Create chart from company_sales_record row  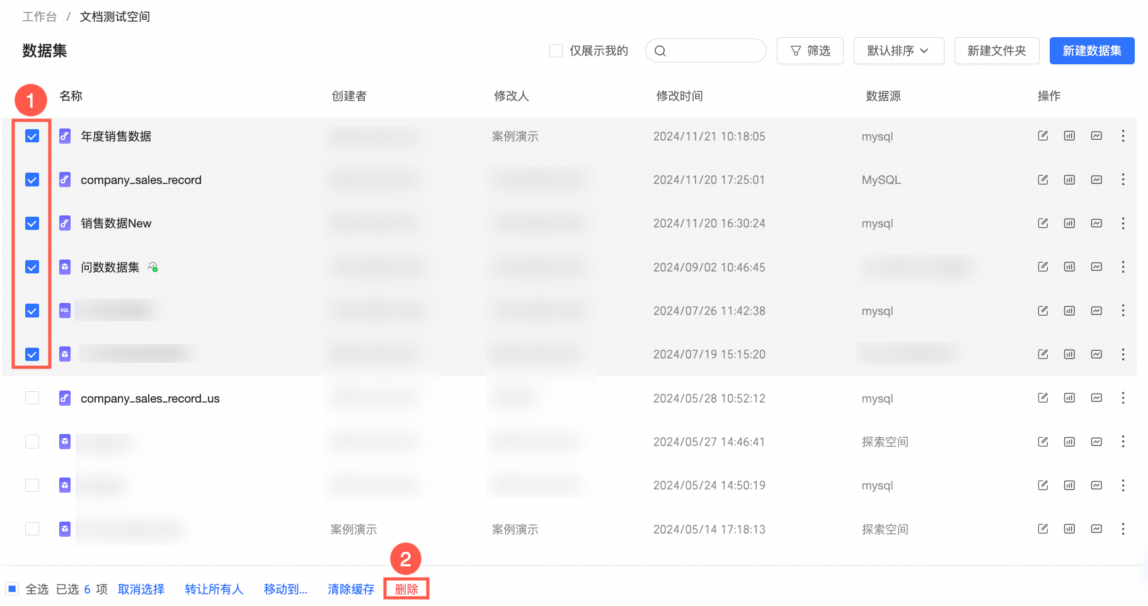[x=1096, y=180]
